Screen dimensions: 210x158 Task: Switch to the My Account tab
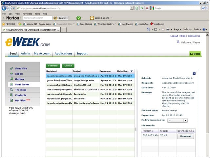42,53
